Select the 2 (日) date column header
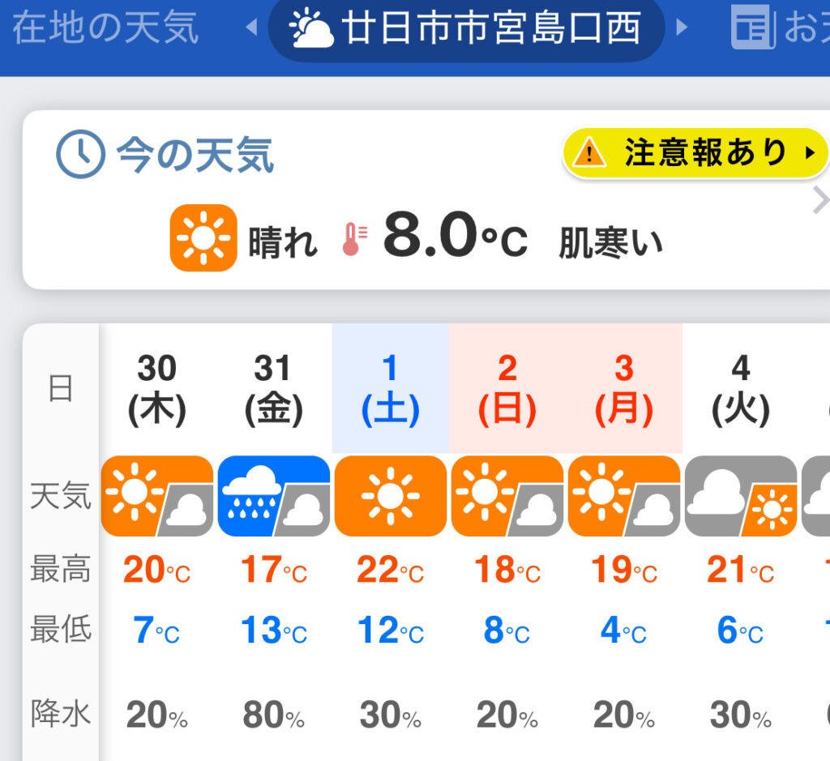This screenshot has height=761, width=830. [x=507, y=389]
